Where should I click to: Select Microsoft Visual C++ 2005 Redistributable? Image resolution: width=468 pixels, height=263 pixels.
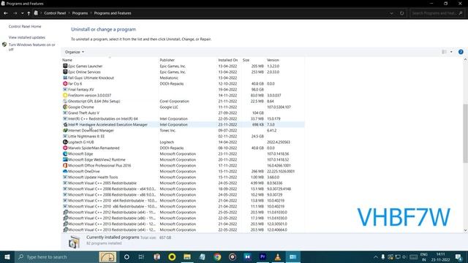coord(184,183)
